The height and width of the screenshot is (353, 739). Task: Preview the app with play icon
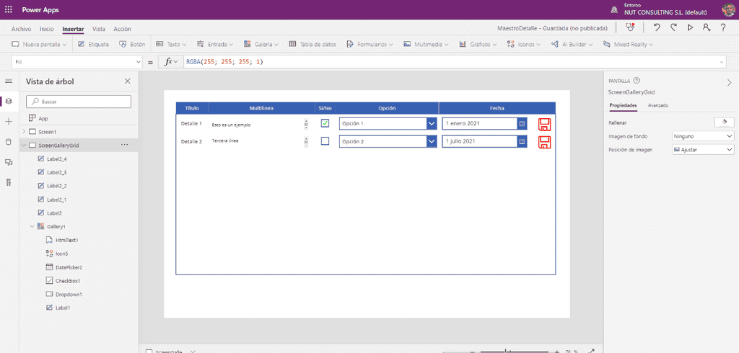690,28
